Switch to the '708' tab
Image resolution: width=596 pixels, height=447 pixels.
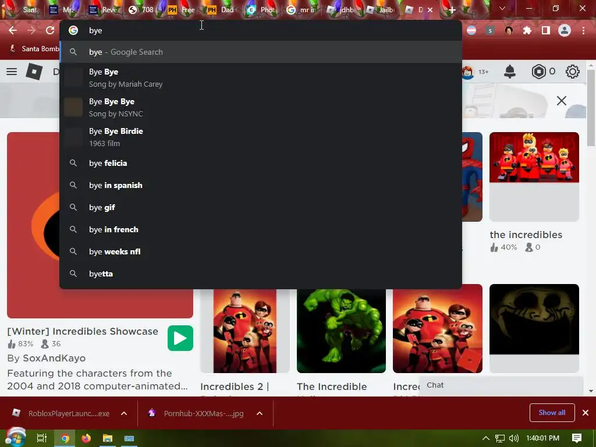point(141,10)
